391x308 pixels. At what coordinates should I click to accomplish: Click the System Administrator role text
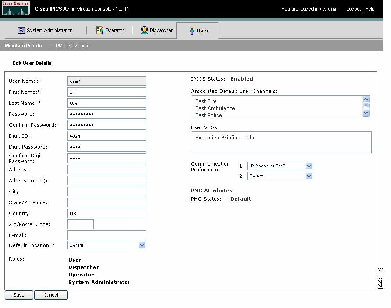coord(99,282)
